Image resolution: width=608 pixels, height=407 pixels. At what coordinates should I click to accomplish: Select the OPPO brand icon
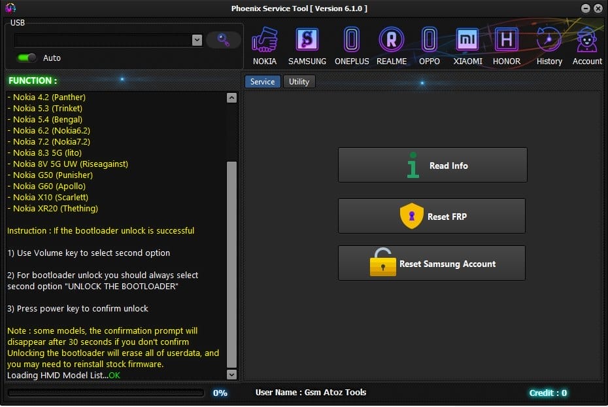pyautogui.click(x=429, y=43)
